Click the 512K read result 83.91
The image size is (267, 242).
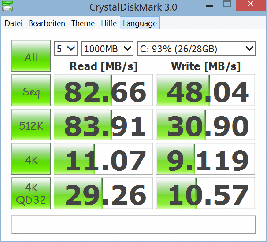click(103, 125)
